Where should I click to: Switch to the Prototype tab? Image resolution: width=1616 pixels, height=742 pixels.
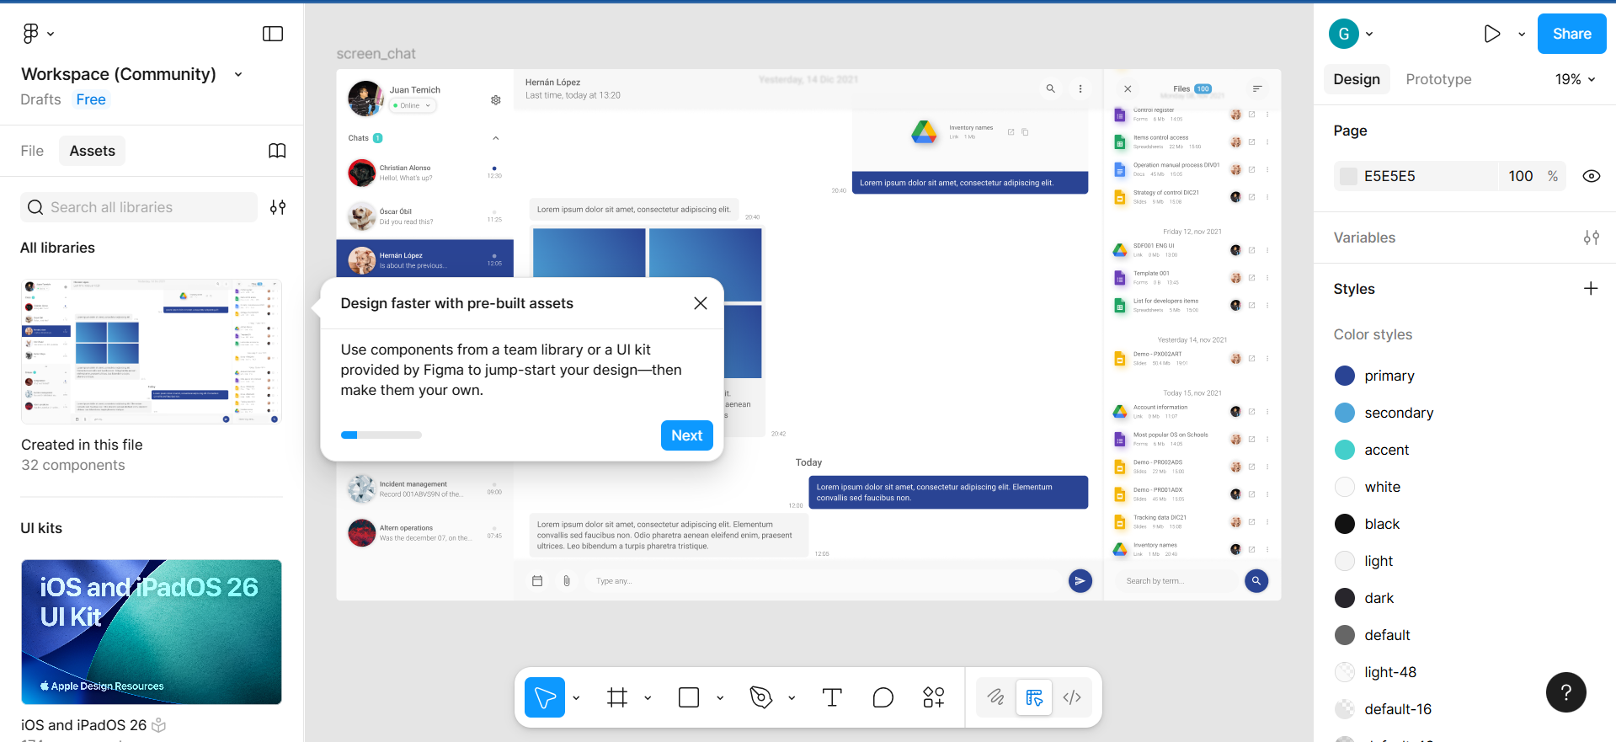pos(1438,79)
